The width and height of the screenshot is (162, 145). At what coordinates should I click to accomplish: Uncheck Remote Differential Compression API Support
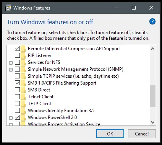click(x=17, y=49)
